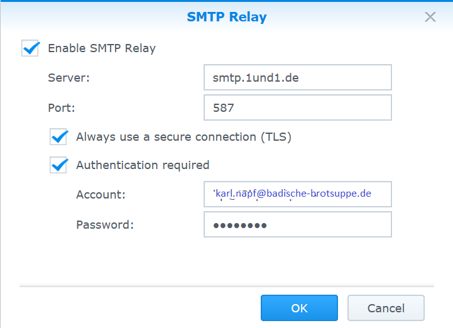Click the "Authentication required" label text

[x=143, y=165]
